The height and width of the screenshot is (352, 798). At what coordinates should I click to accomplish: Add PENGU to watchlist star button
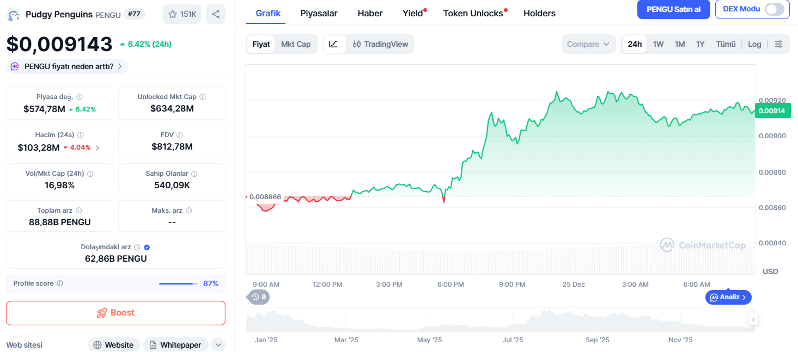coord(182,14)
